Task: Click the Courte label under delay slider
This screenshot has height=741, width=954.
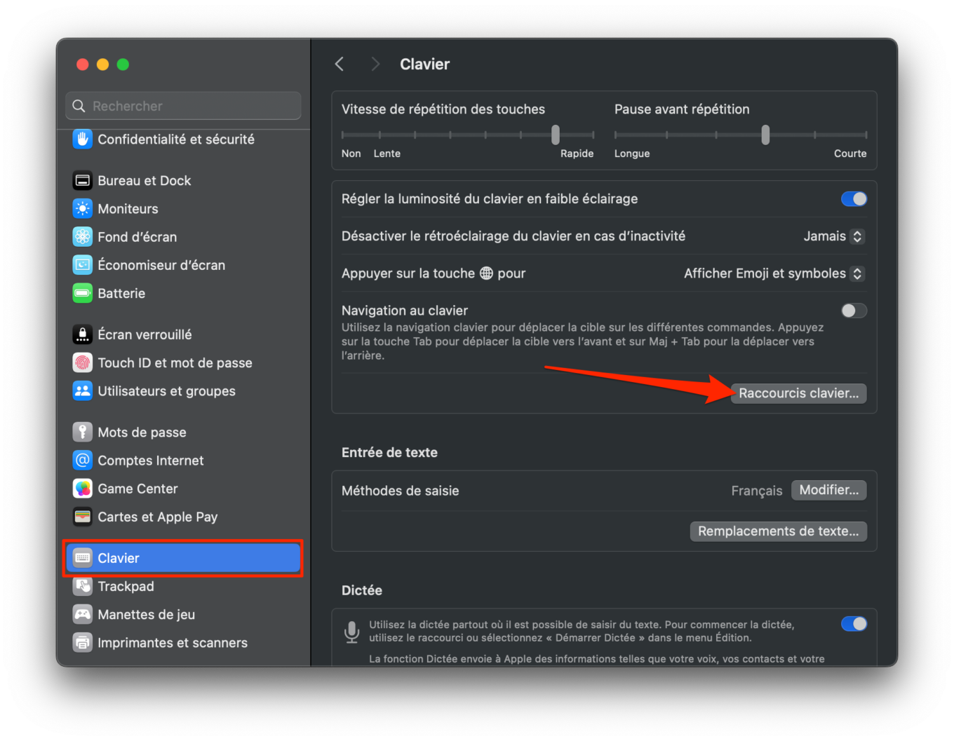Action: click(850, 154)
